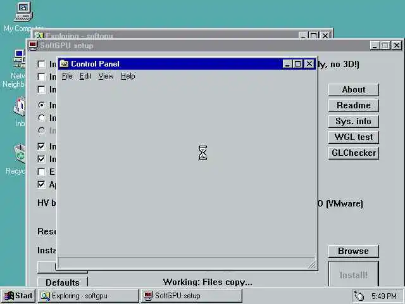Open the Help menu in Control Panel
Viewport: 405px width, 304px height.
point(128,76)
